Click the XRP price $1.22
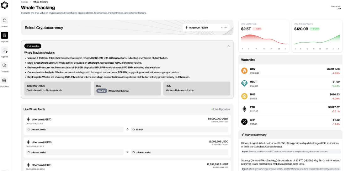Screen dimensions: 351x171 [336, 120]
